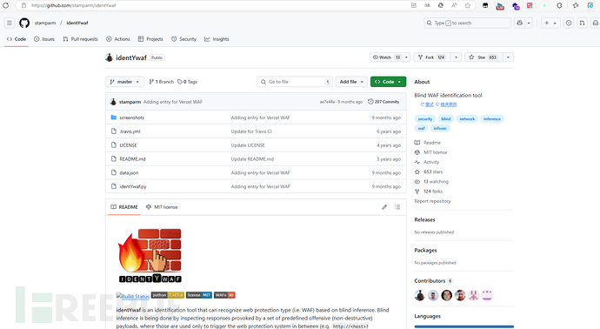Open notifications inbox icon in the header
This screenshot has width=600, height=329.
click(596, 23)
